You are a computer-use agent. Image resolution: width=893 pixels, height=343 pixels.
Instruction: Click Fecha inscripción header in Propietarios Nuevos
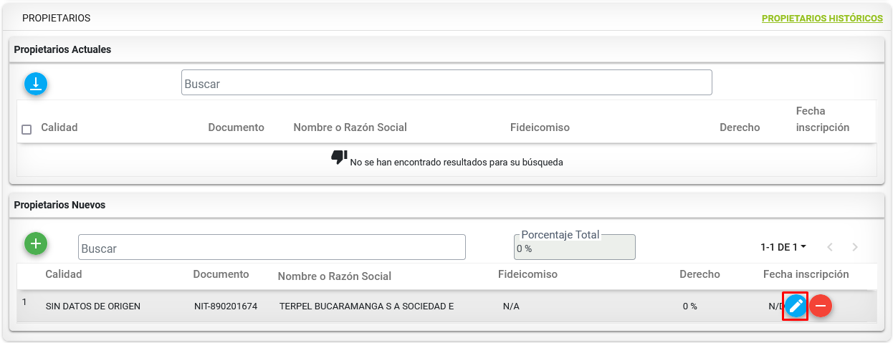click(806, 274)
